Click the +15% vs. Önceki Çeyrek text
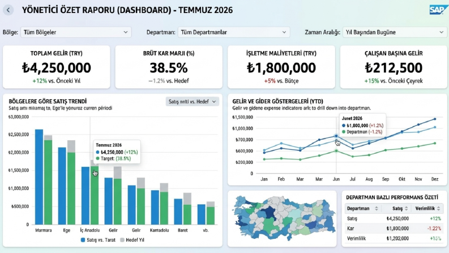The width and height of the screenshot is (449, 253). pos(394,81)
